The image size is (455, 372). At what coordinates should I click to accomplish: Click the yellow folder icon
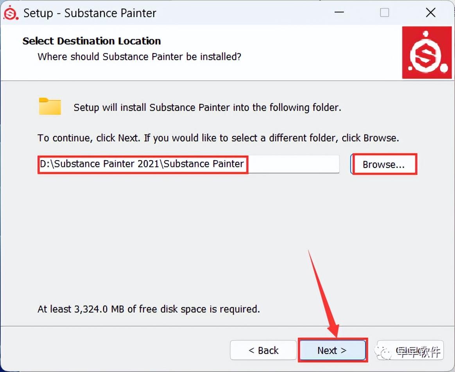click(x=50, y=106)
